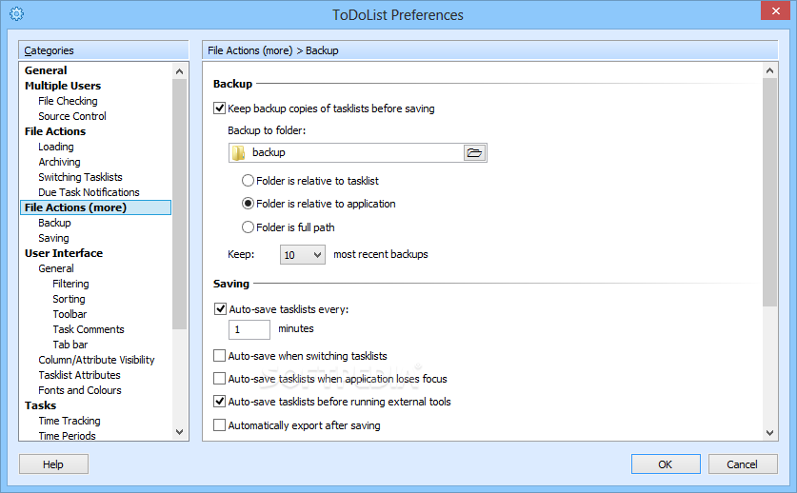The width and height of the screenshot is (797, 493).
Task: Click the Help button
Action: (x=53, y=464)
